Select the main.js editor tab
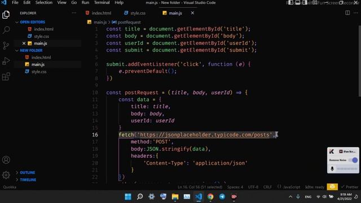Viewport: 361px width, 203px height. [175, 13]
